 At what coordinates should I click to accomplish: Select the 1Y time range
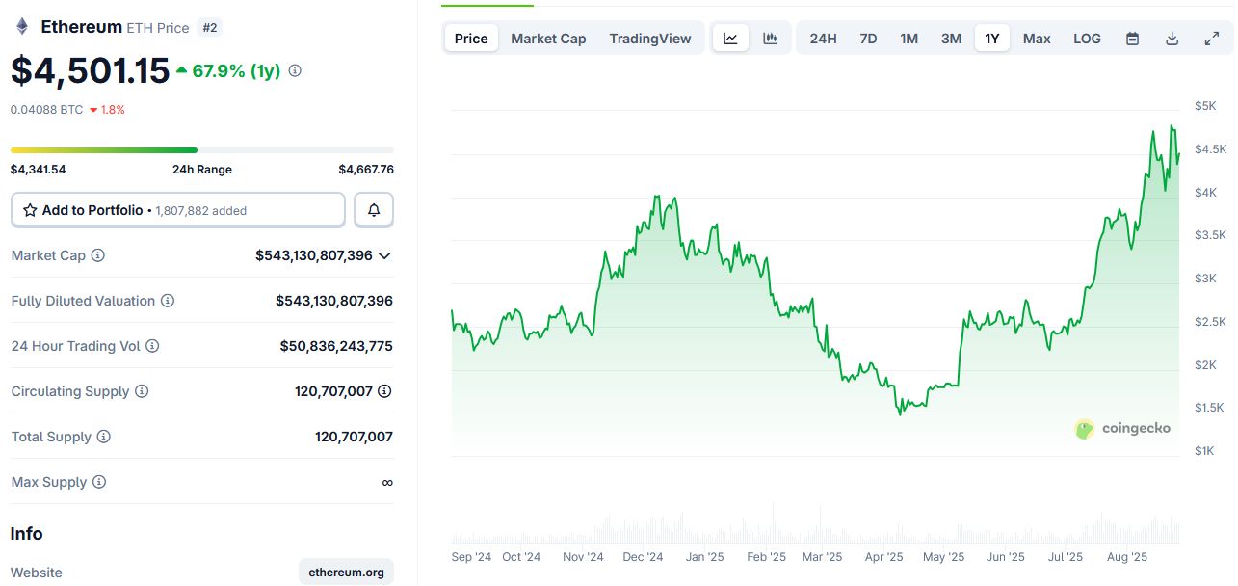click(x=992, y=39)
